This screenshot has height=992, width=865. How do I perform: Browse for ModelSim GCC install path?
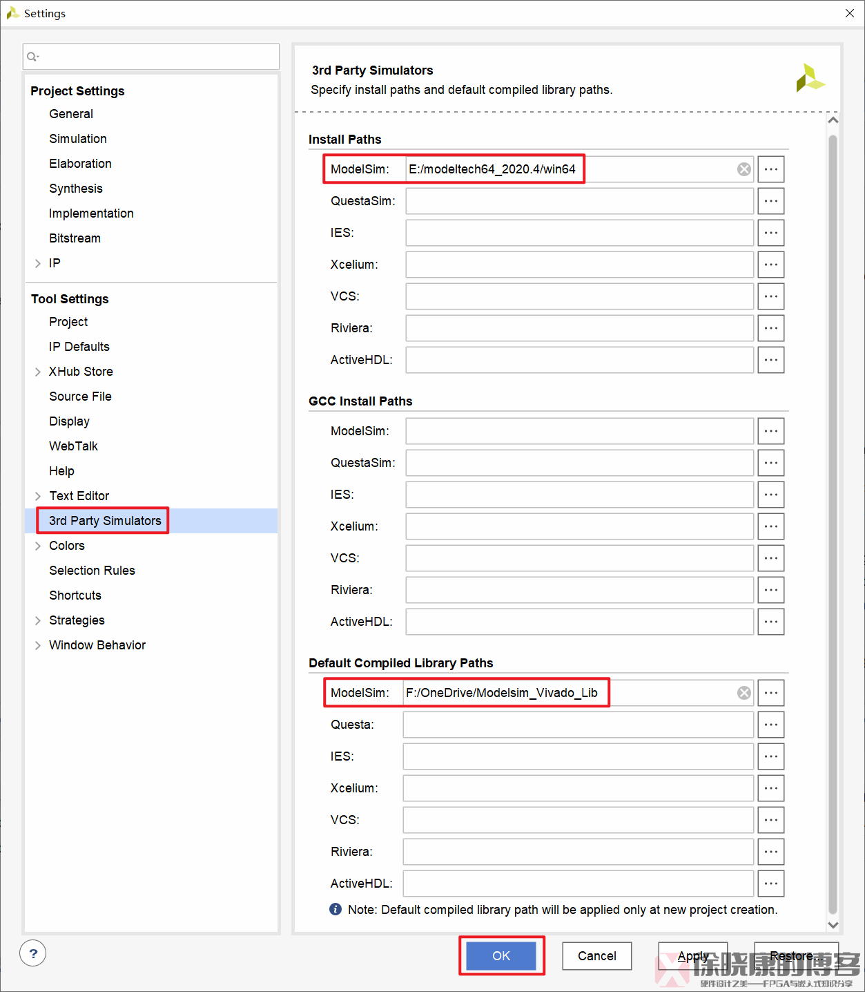click(771, 431)
